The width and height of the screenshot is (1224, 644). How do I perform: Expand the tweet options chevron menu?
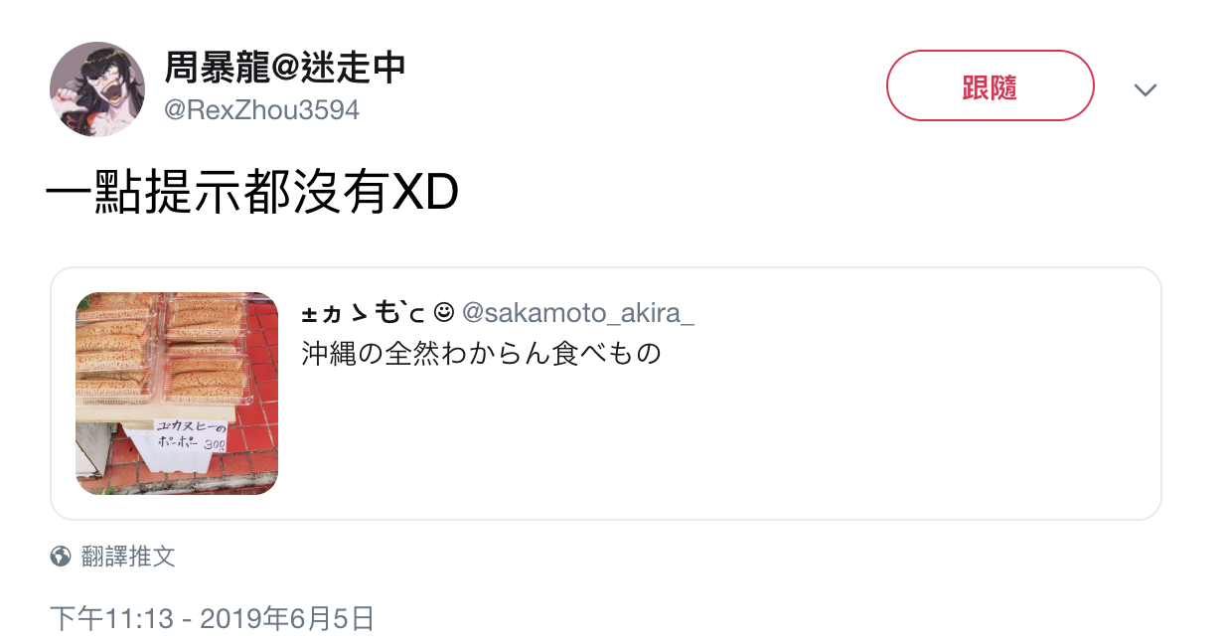[x=1146, y=89]
